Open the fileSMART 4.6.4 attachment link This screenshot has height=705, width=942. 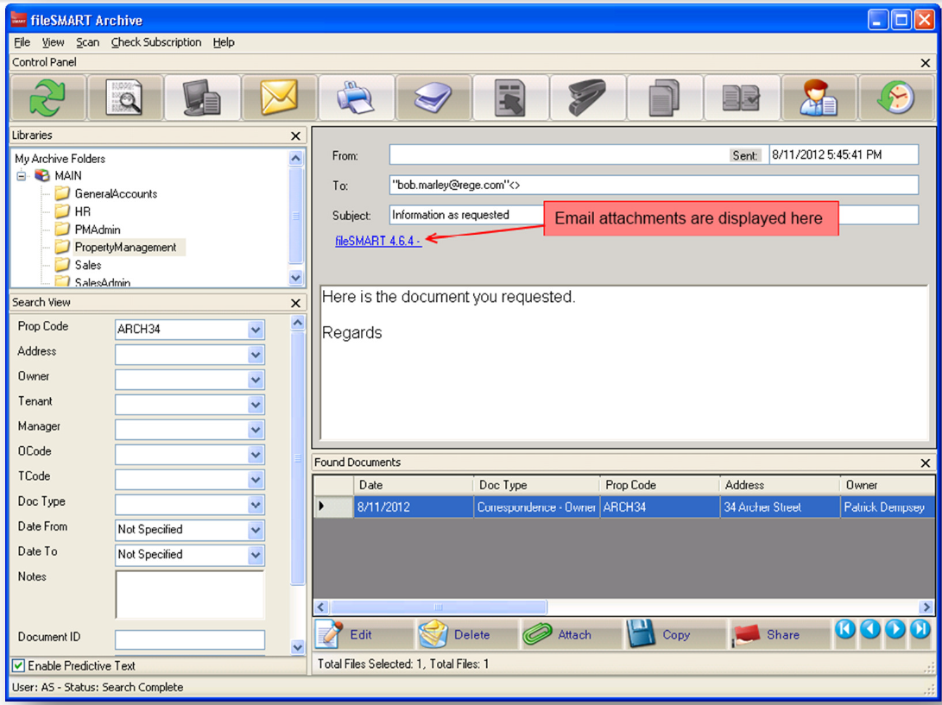(378, 241)
